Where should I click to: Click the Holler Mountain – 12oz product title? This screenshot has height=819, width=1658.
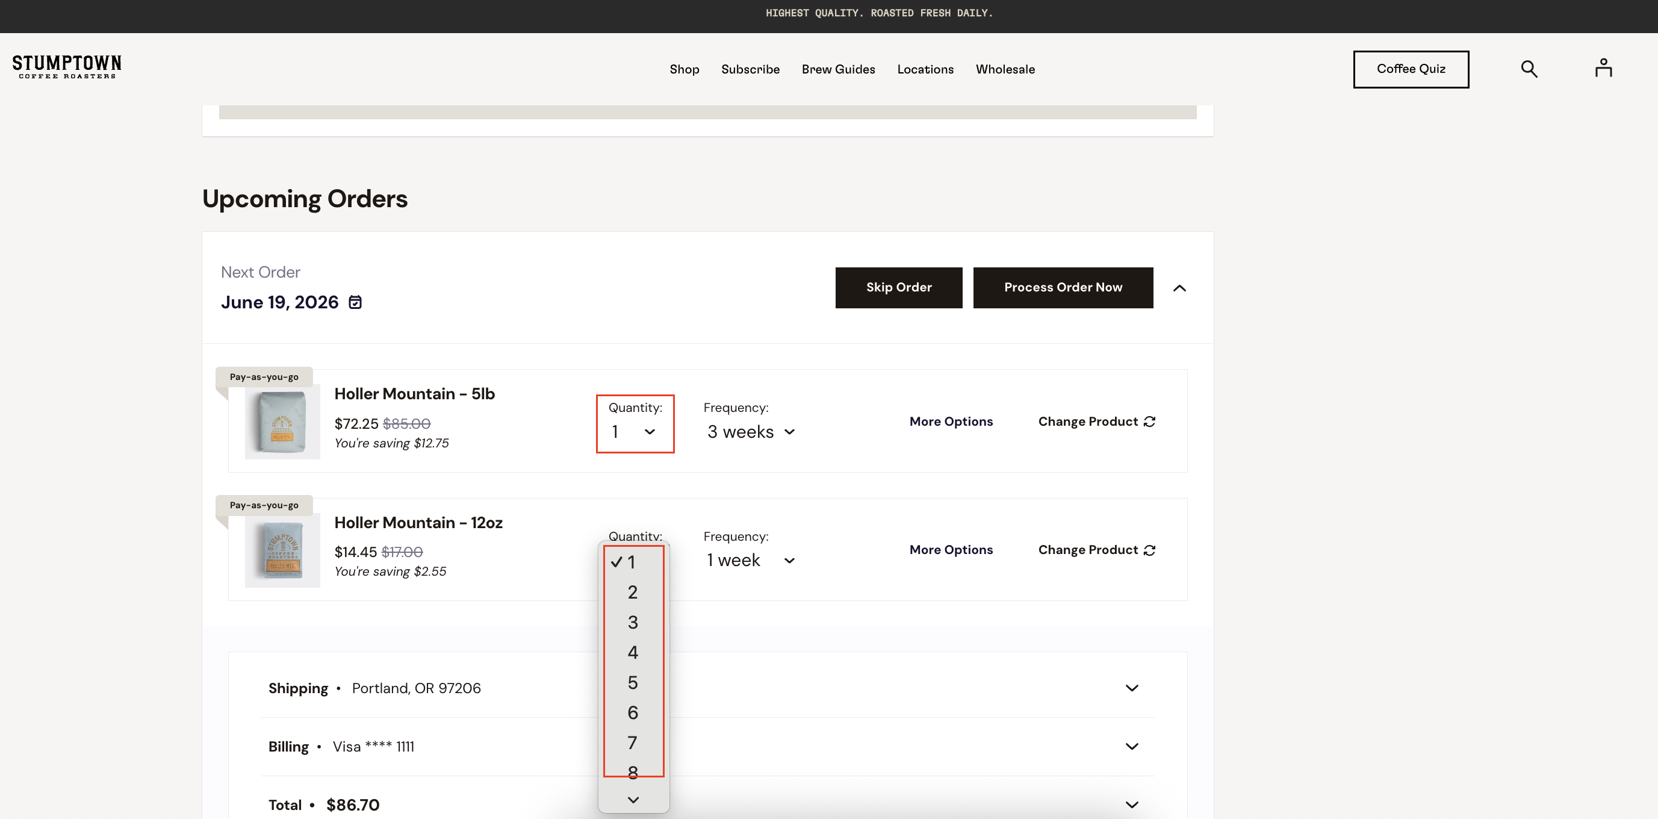point(418,522)
